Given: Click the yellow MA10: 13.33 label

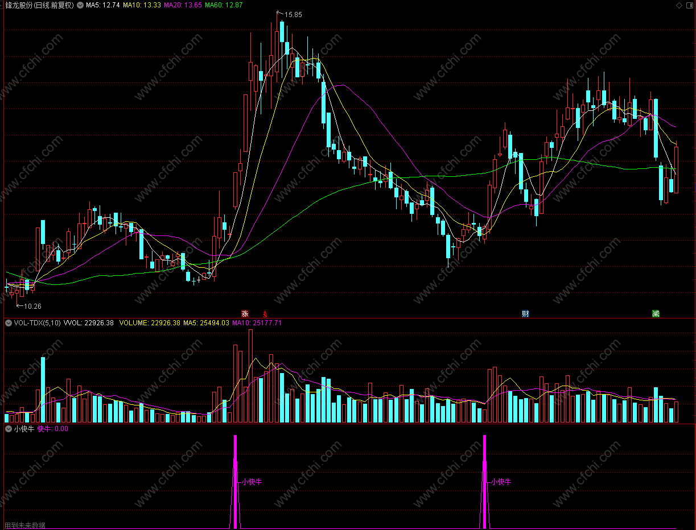Looking at the screenshot, I should point(142,5).
